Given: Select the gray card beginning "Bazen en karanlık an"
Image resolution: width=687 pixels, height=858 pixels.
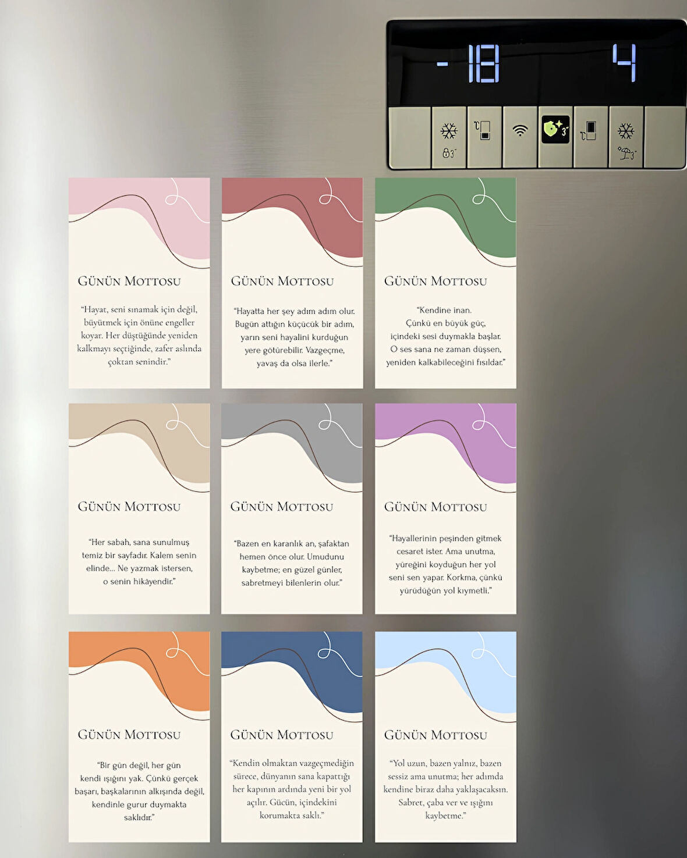Looking at the screenshot, I should [292, 508].
